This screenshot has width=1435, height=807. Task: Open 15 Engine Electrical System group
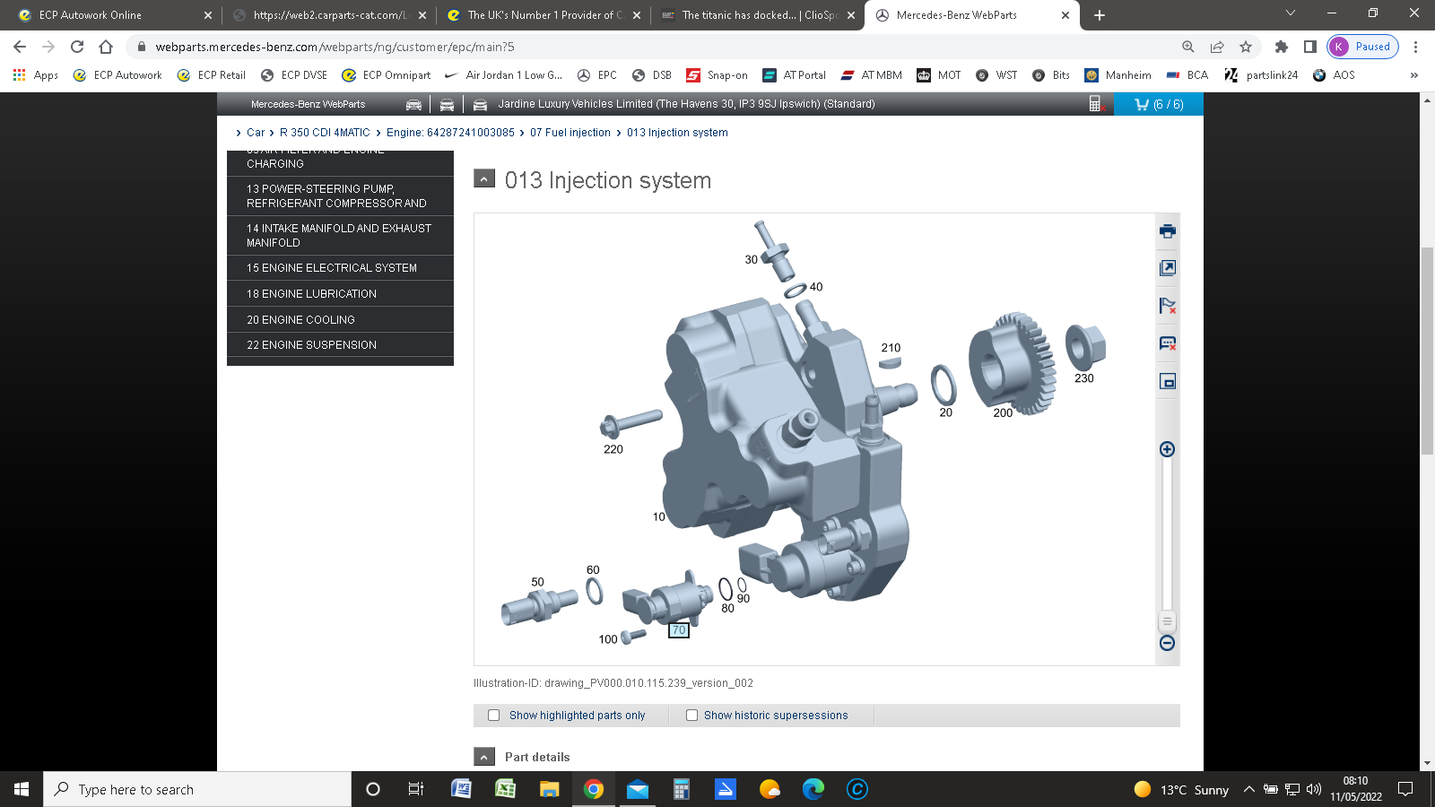tap(332, 268)
